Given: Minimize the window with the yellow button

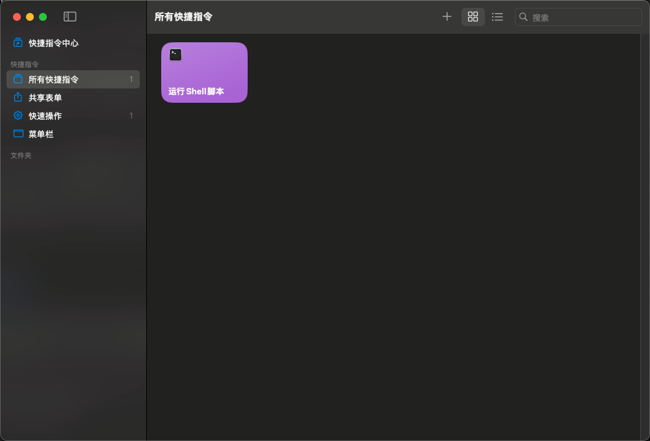Looking at the screenshot, I should click(30, 17).
